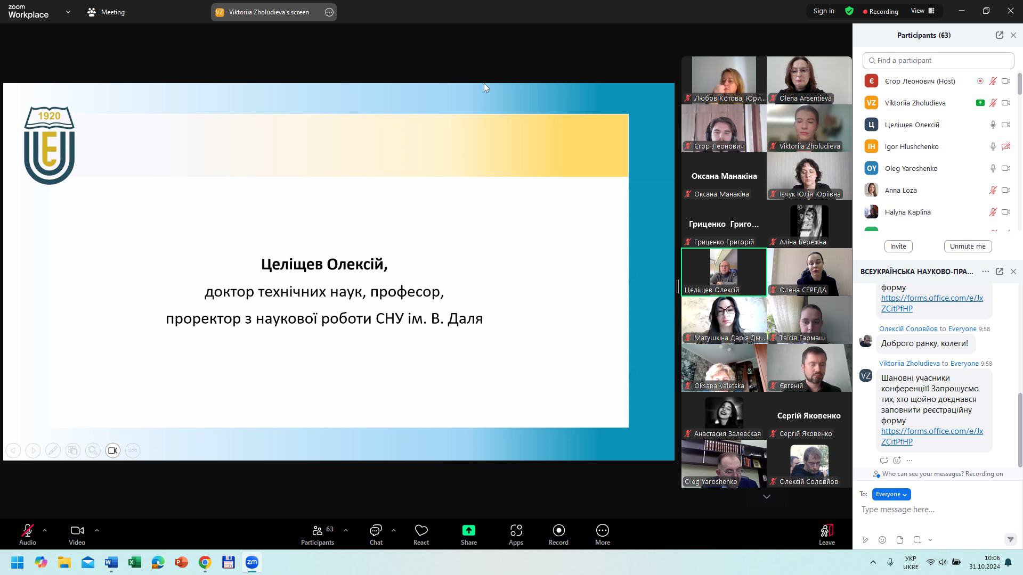This screenshot has width=1023, height=575.
Task: Open chat panel more options ellipsis
Action: pos(986,272)
